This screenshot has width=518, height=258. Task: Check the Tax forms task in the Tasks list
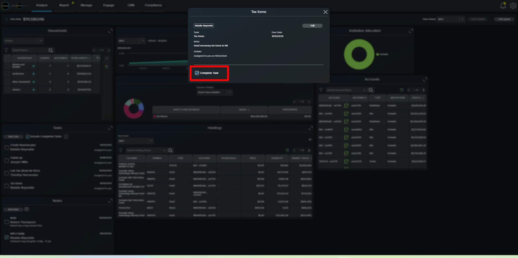[6, 186]
